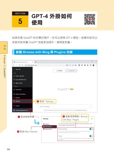Open the three-dot menu beside the account email

30,110
